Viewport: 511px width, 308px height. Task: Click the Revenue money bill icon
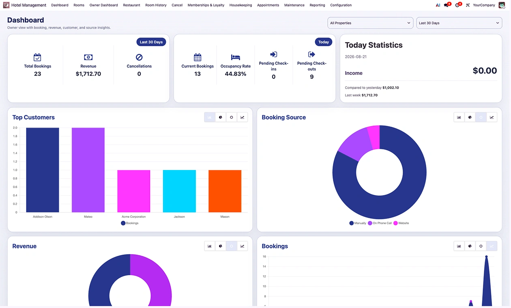[88, 57]
